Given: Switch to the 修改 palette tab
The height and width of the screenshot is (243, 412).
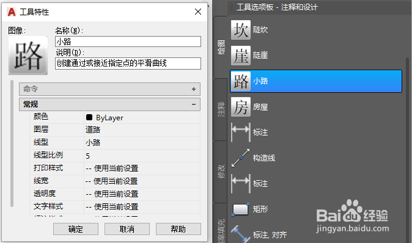Looking at the screenshot, I should click(221, 172).
